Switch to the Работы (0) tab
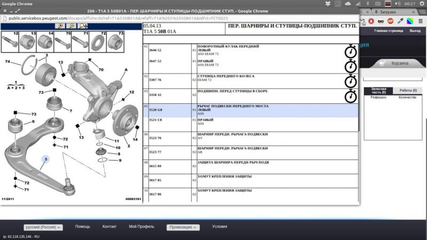 click(408, 91)
